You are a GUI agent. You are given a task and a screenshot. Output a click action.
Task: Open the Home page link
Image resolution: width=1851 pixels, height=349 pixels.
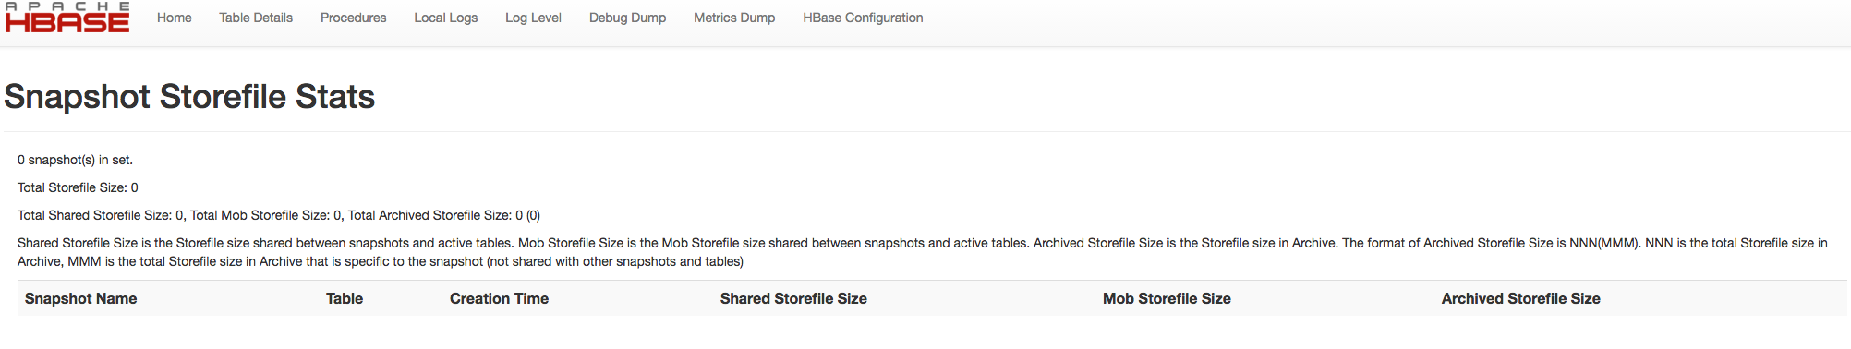pos(175,18)
